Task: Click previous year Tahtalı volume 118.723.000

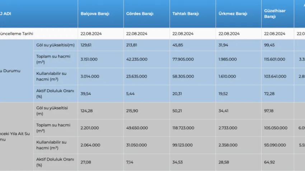Action: (184, 128)
